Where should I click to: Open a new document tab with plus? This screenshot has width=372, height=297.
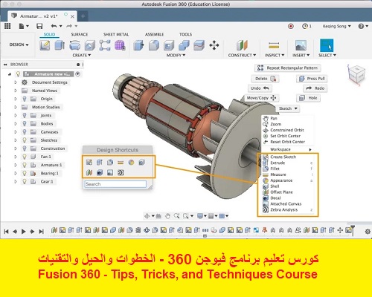tap(83, 16)
